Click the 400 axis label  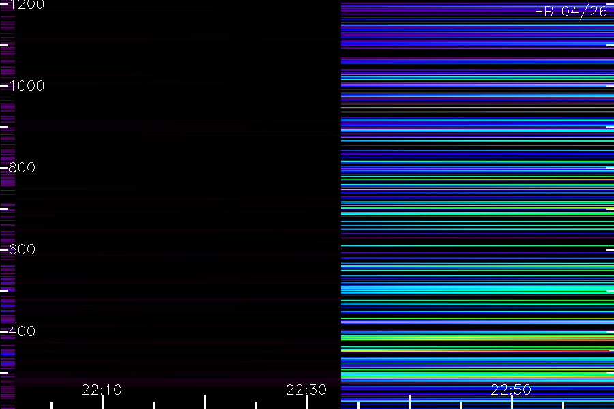pos(22,331)
